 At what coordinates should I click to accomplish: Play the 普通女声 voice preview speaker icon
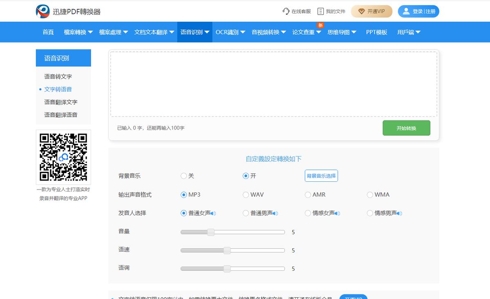[x=213, y=213]
